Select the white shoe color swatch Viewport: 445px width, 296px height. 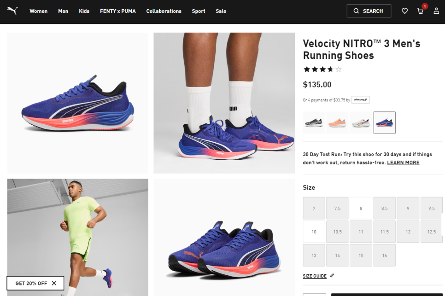(x=361, y=122)
